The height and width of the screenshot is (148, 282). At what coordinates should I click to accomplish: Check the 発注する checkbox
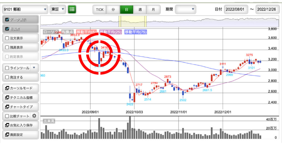(x=7, y=77)
